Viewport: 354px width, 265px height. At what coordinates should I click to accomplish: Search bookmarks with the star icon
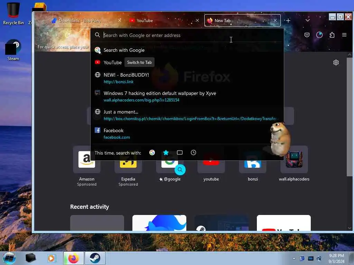pos(166,153)
